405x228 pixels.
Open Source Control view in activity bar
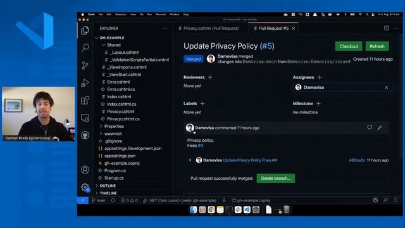tap(85, 65)
